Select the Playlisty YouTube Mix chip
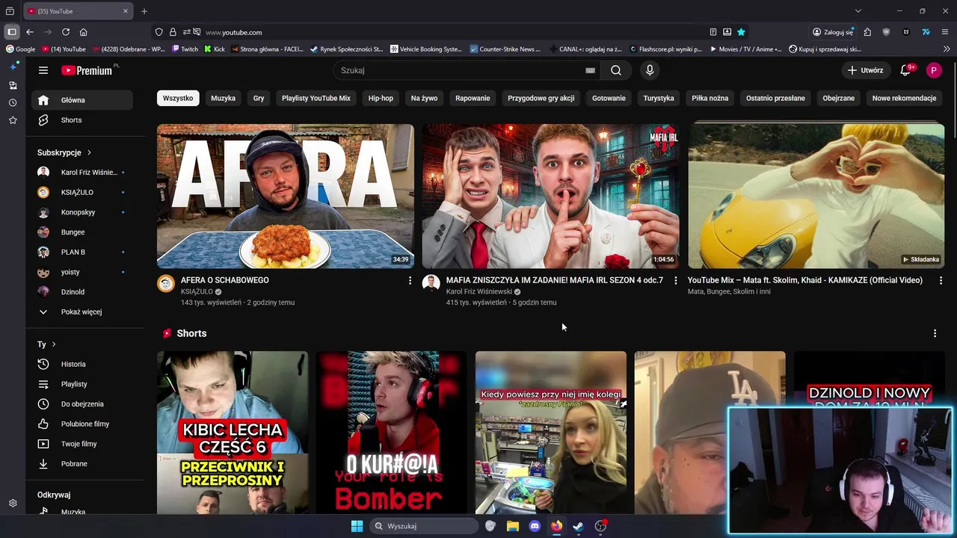This screenshot has height=538, width=957. point(316,98)
